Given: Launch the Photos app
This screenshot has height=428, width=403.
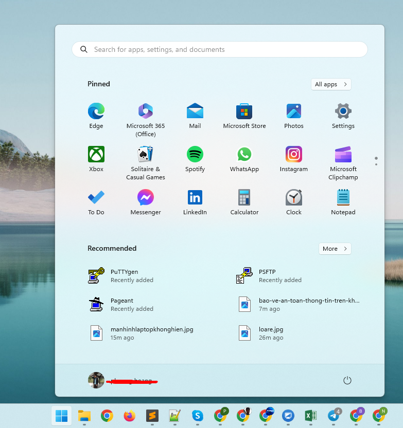Looking at the screenshot, I should pyautogui.click(x=294, y=116).
